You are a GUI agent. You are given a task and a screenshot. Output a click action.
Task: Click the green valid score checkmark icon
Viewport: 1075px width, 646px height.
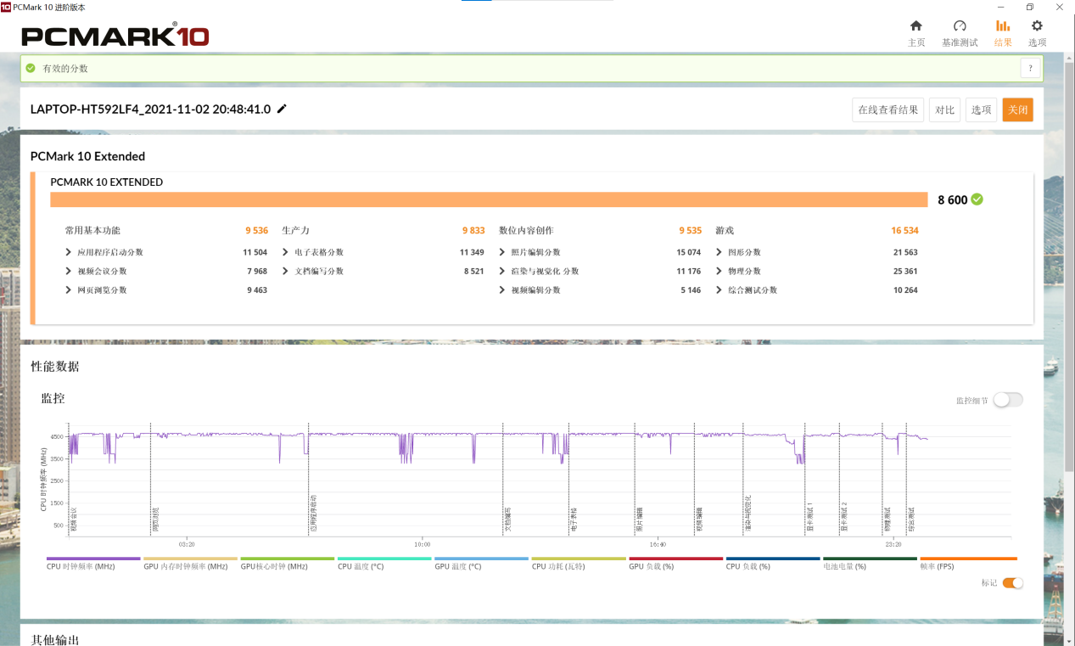(31, 68)
